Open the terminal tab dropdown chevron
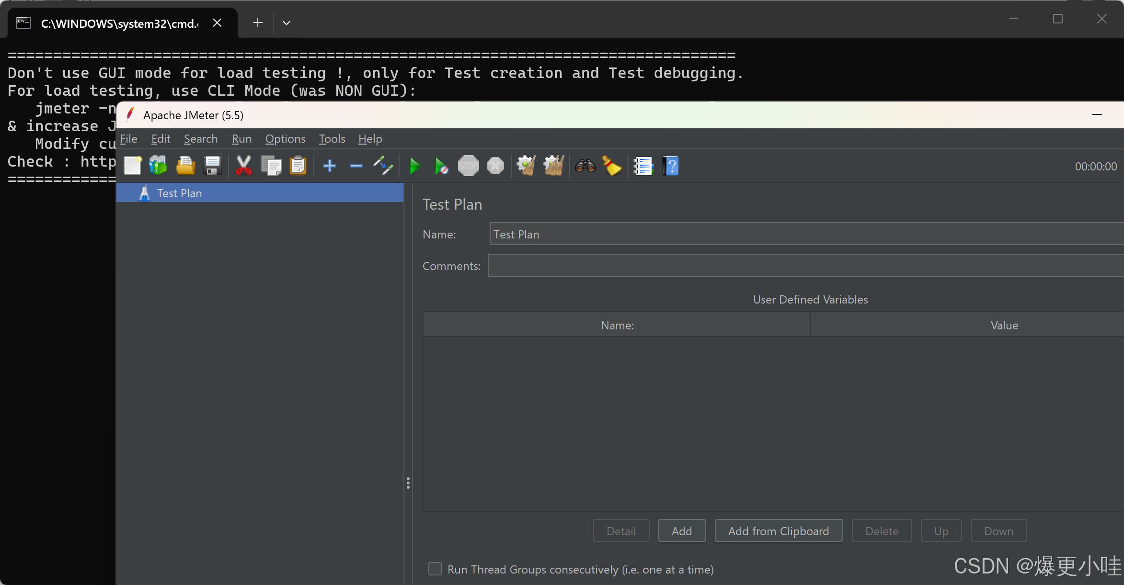The width and height of the screenshot is (1124, 585). tap(287, 23)
